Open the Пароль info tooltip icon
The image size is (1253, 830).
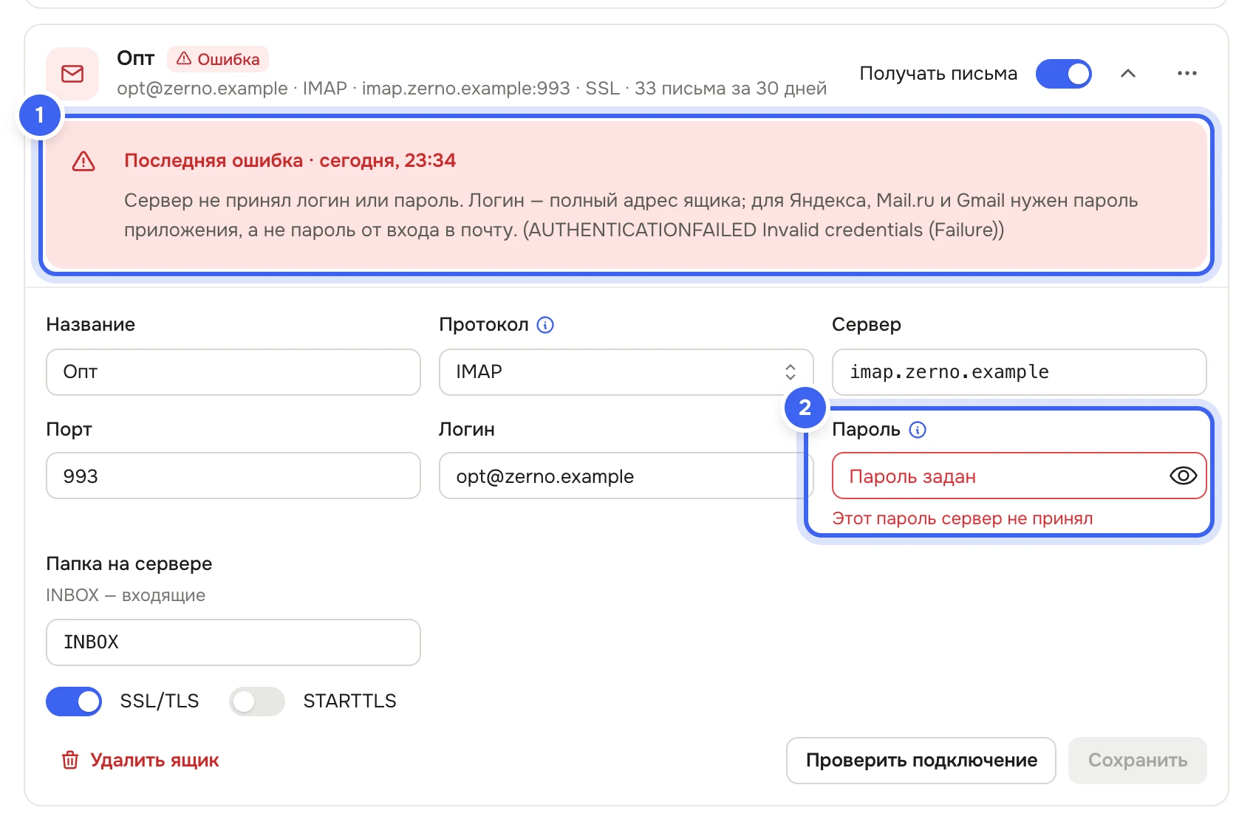[917, 430]
